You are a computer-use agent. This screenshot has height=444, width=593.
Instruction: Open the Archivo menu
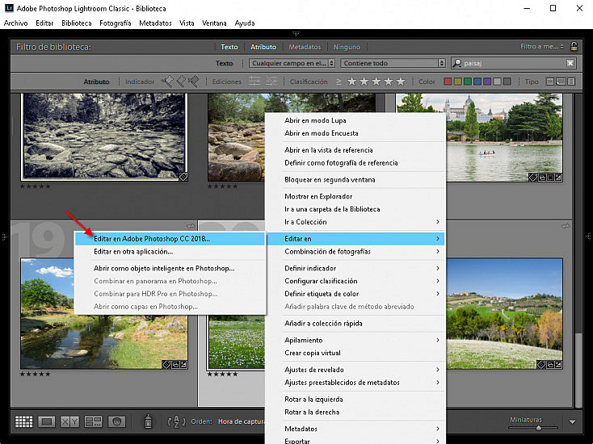(15, 23)
